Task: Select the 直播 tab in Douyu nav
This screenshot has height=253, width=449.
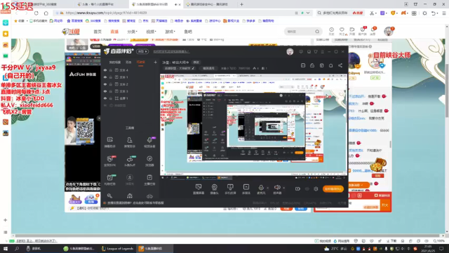Action: tap(114, 32)
